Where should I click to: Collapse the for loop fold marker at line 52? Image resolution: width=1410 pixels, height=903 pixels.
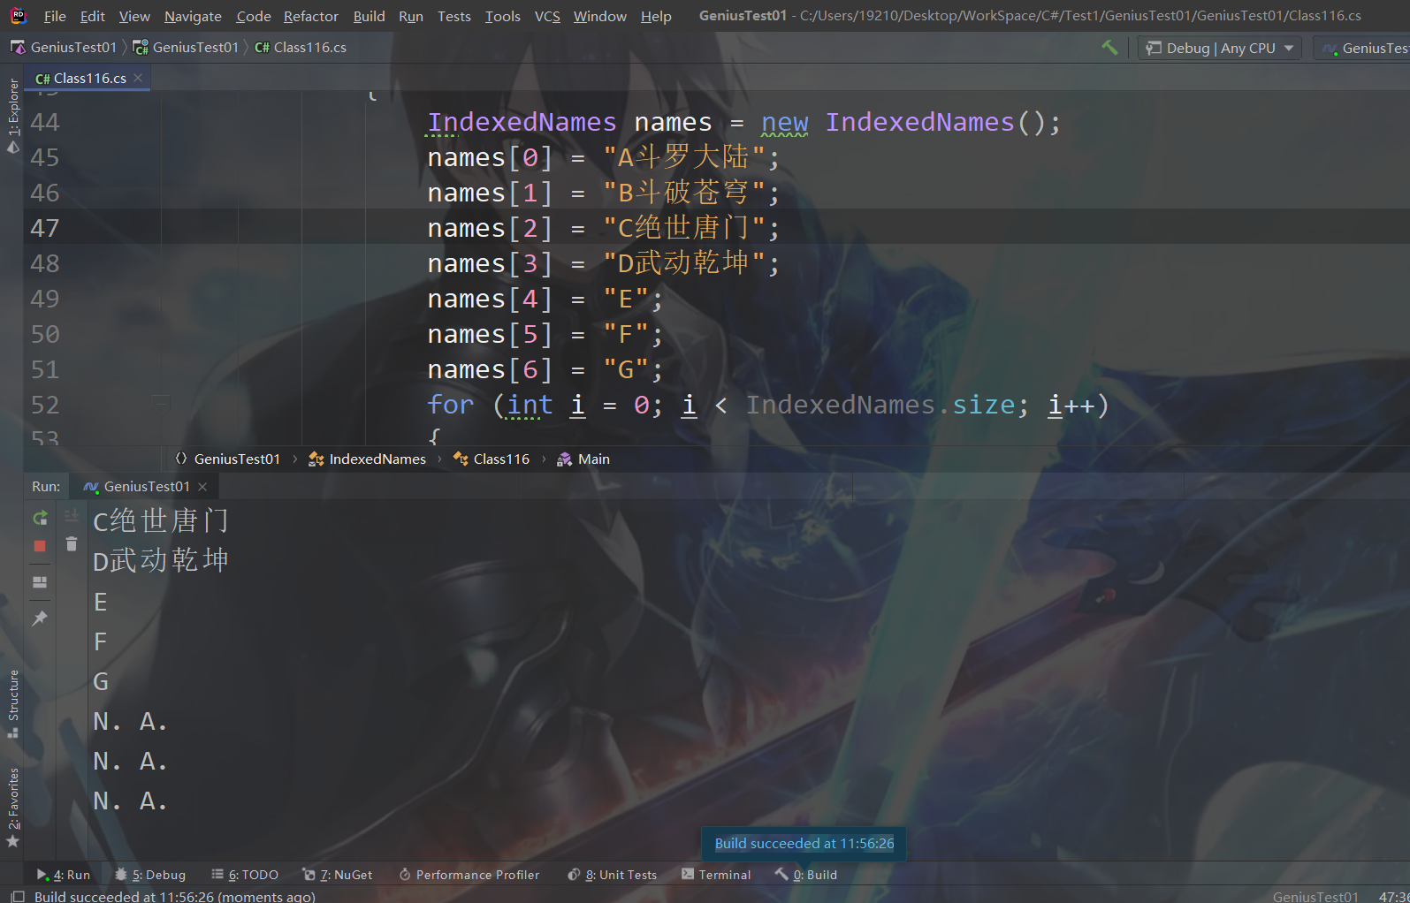(x=161, y=405)
